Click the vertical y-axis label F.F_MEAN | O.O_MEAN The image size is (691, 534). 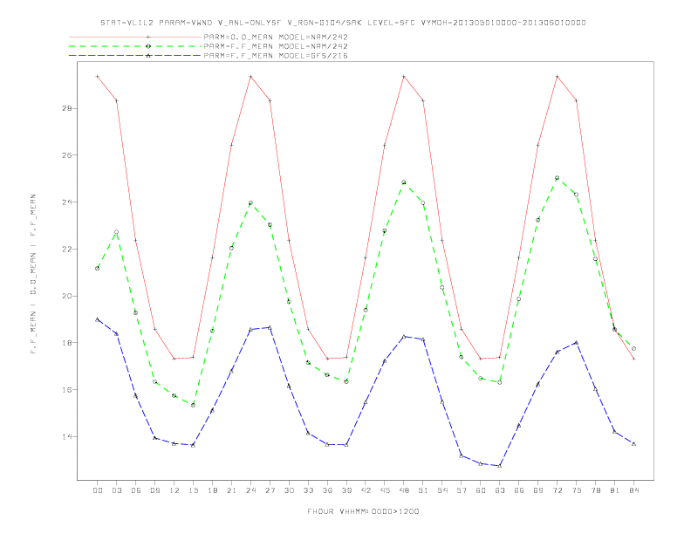coord(33,274)
